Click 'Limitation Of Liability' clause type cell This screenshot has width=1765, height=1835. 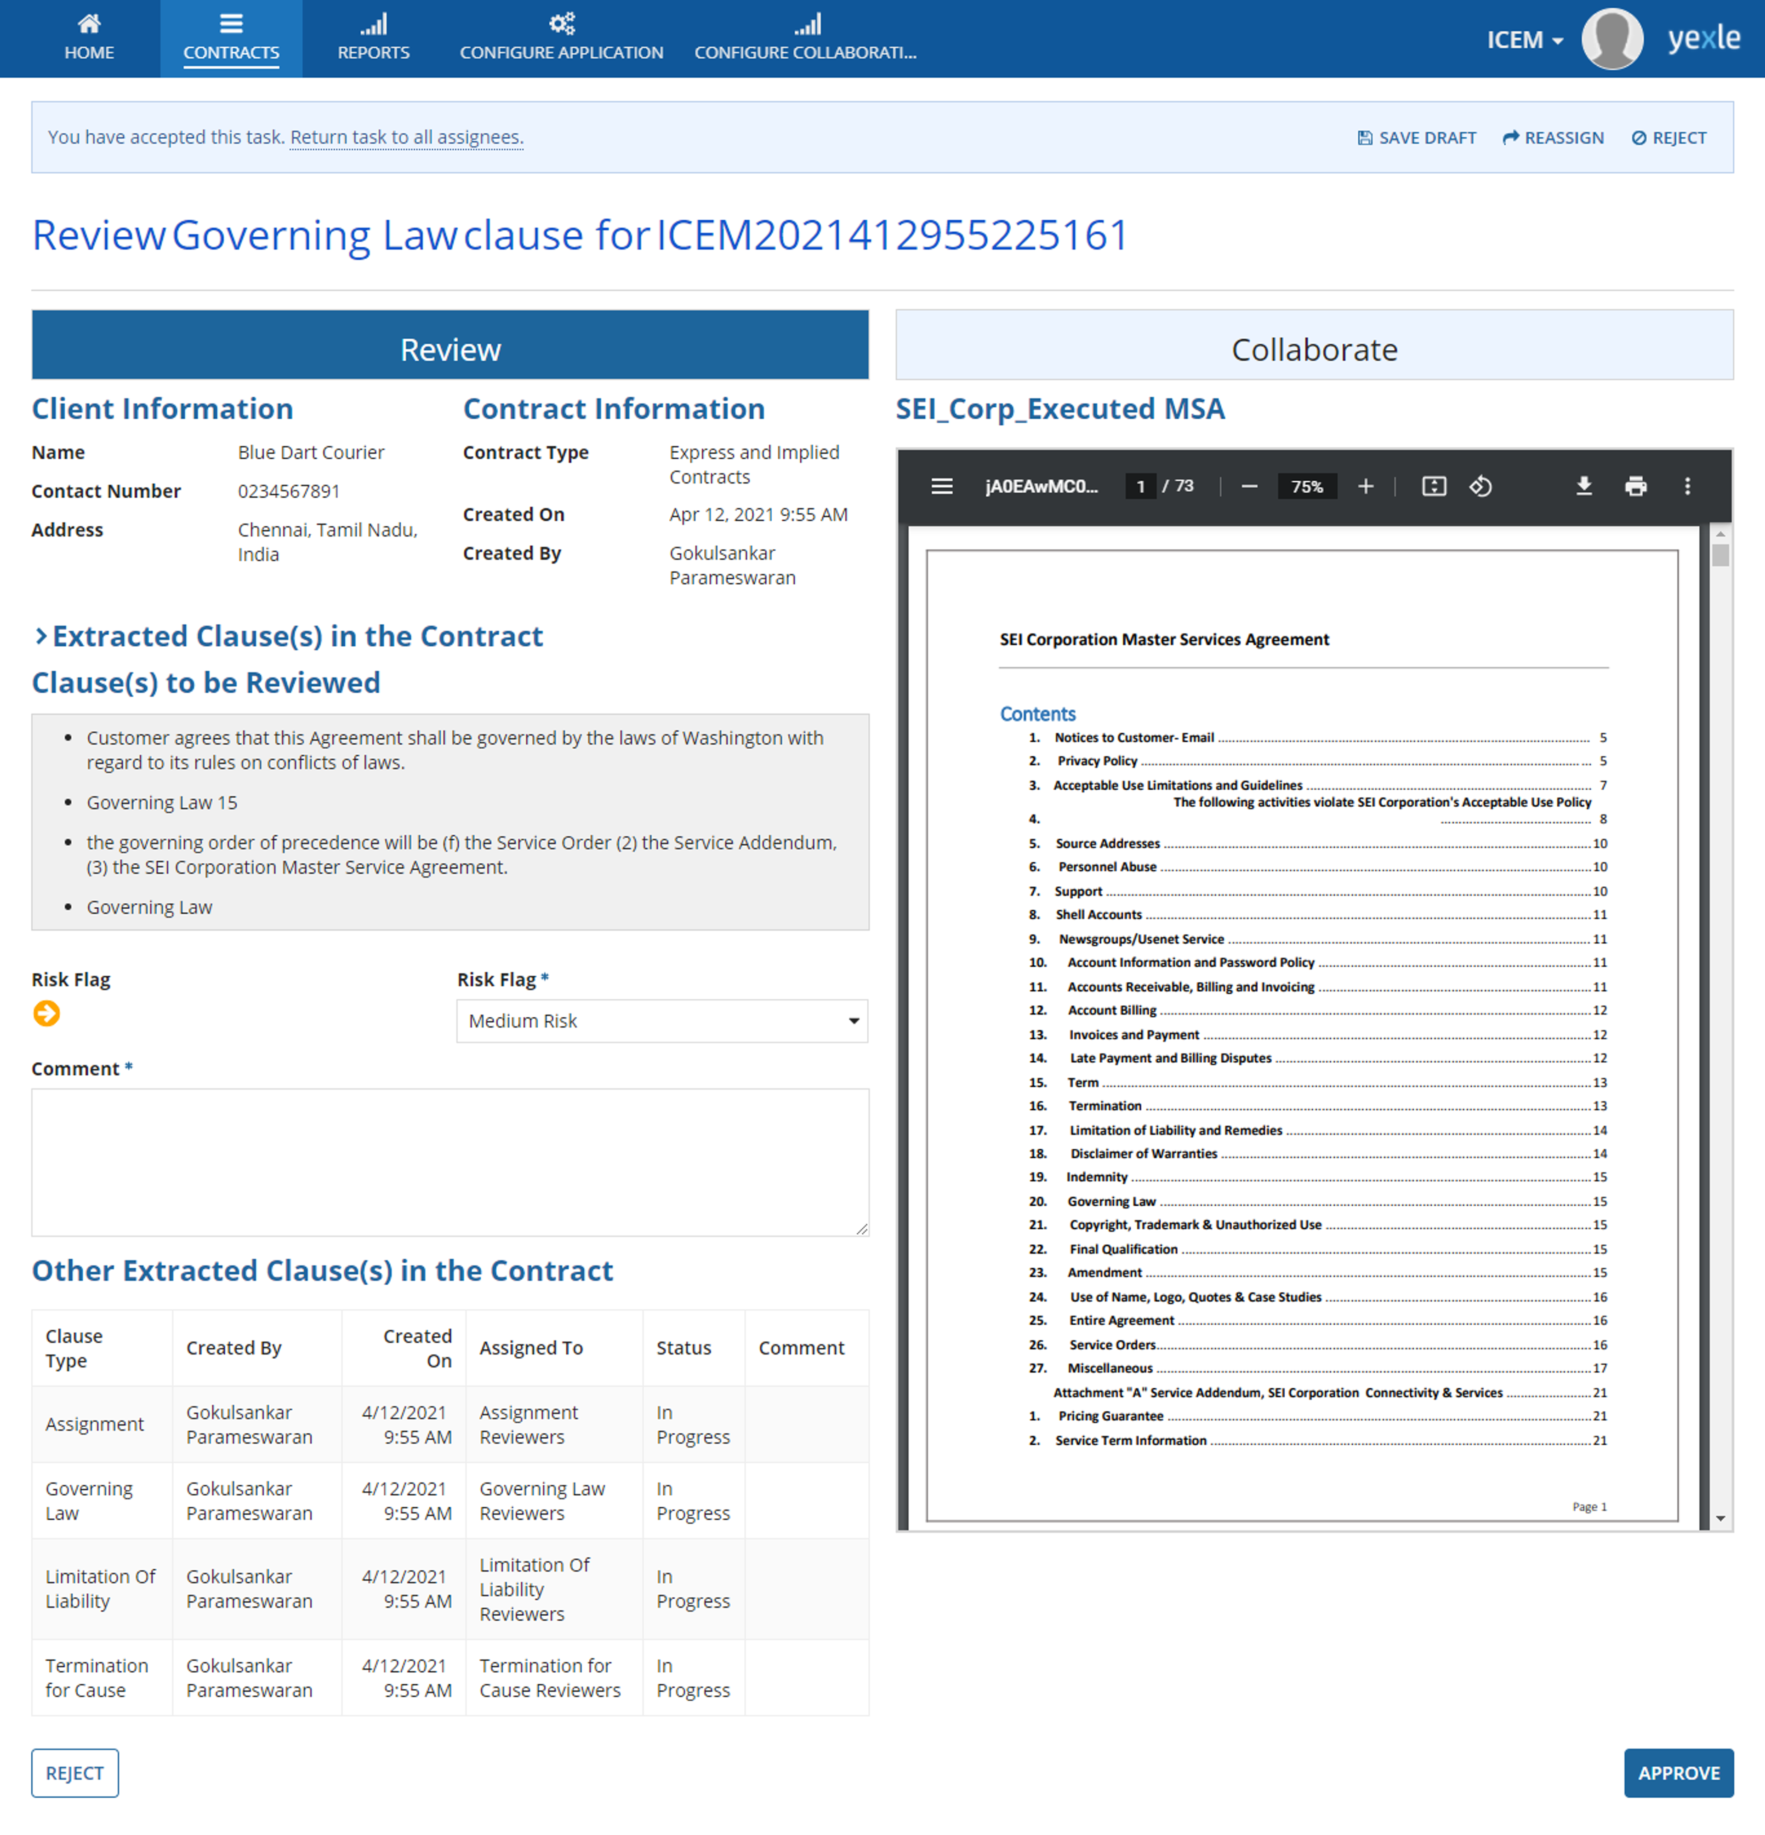pos(102,1589)
